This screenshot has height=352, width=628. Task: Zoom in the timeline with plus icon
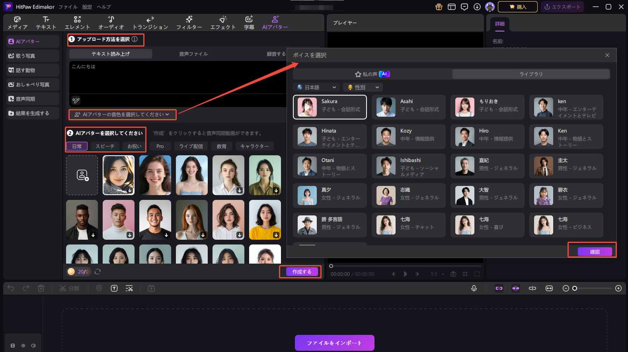click(618, 288)
